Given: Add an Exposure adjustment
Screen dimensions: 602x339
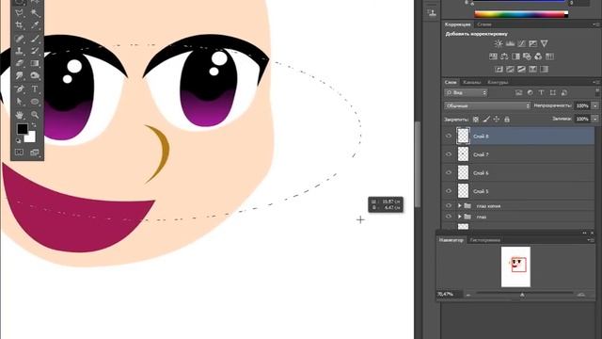Looking at the screenshot, I should (533, 43).
